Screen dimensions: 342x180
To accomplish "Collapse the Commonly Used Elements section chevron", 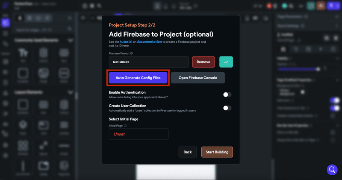I will tap(70, 40).
